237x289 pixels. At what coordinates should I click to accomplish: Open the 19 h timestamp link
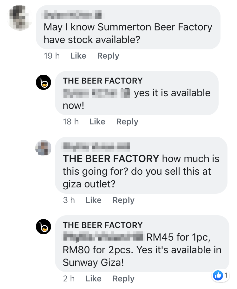pyautogui.click(x=52, y=56)
